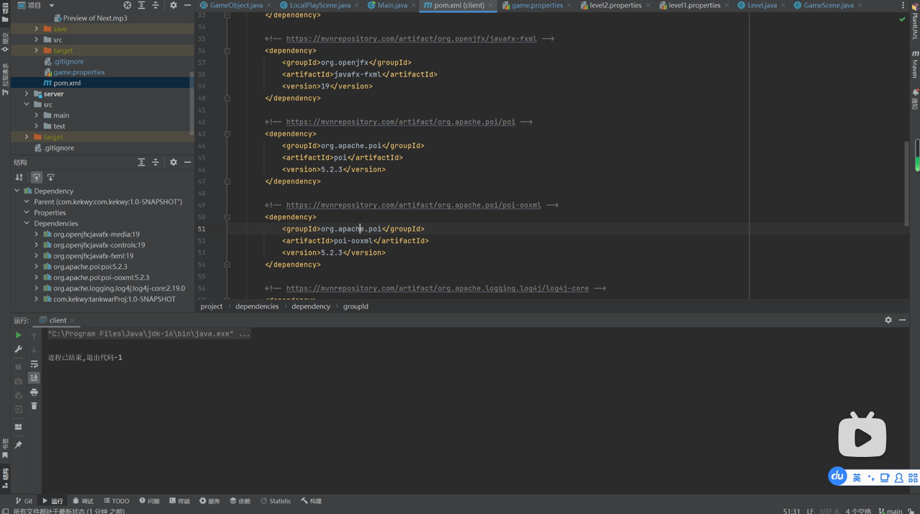Click the print icon in the run console
920x514 pixels.
(34, 392)
